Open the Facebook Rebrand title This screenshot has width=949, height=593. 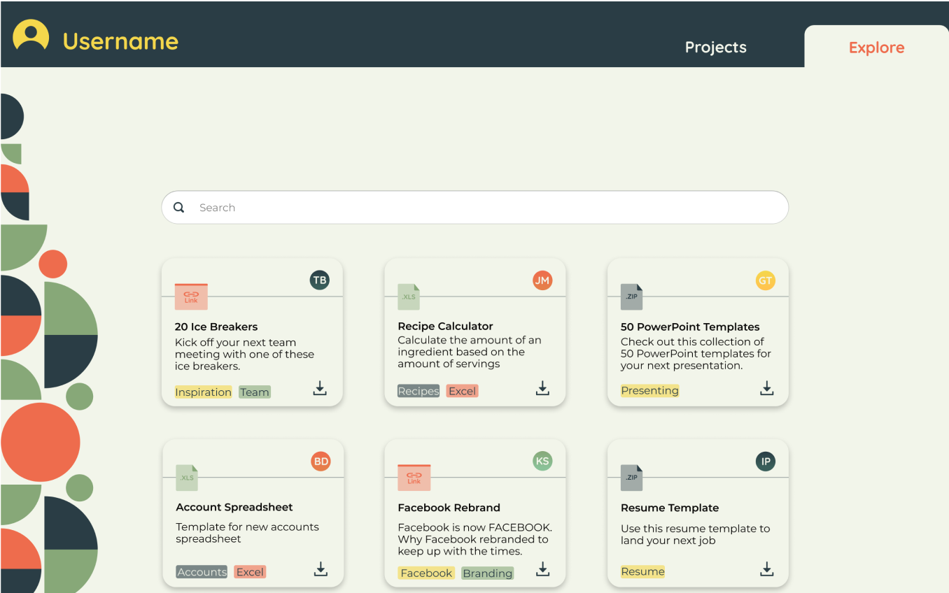click(449, 508)
